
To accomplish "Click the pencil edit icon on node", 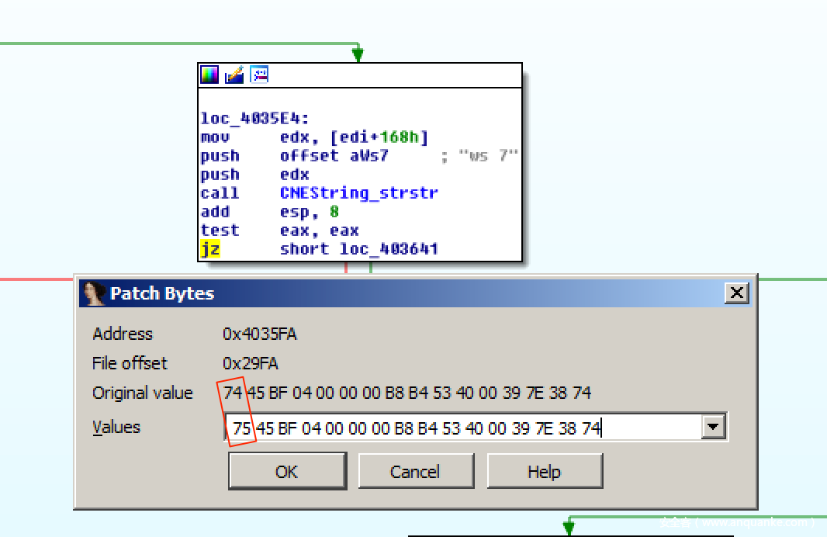I will (x=234, y=75).
